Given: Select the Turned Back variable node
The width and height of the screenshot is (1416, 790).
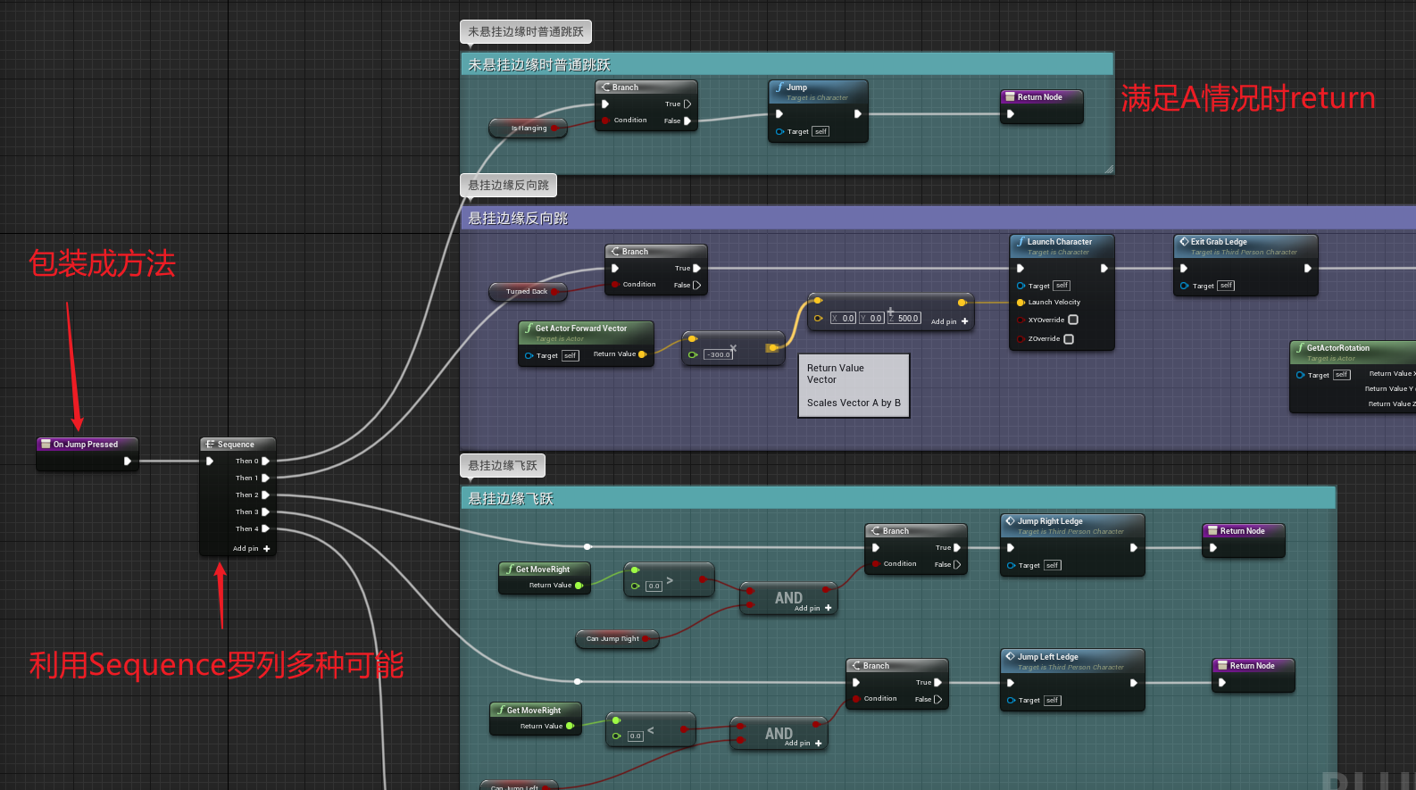Looking at the screenshot, I should coord(528,292).
